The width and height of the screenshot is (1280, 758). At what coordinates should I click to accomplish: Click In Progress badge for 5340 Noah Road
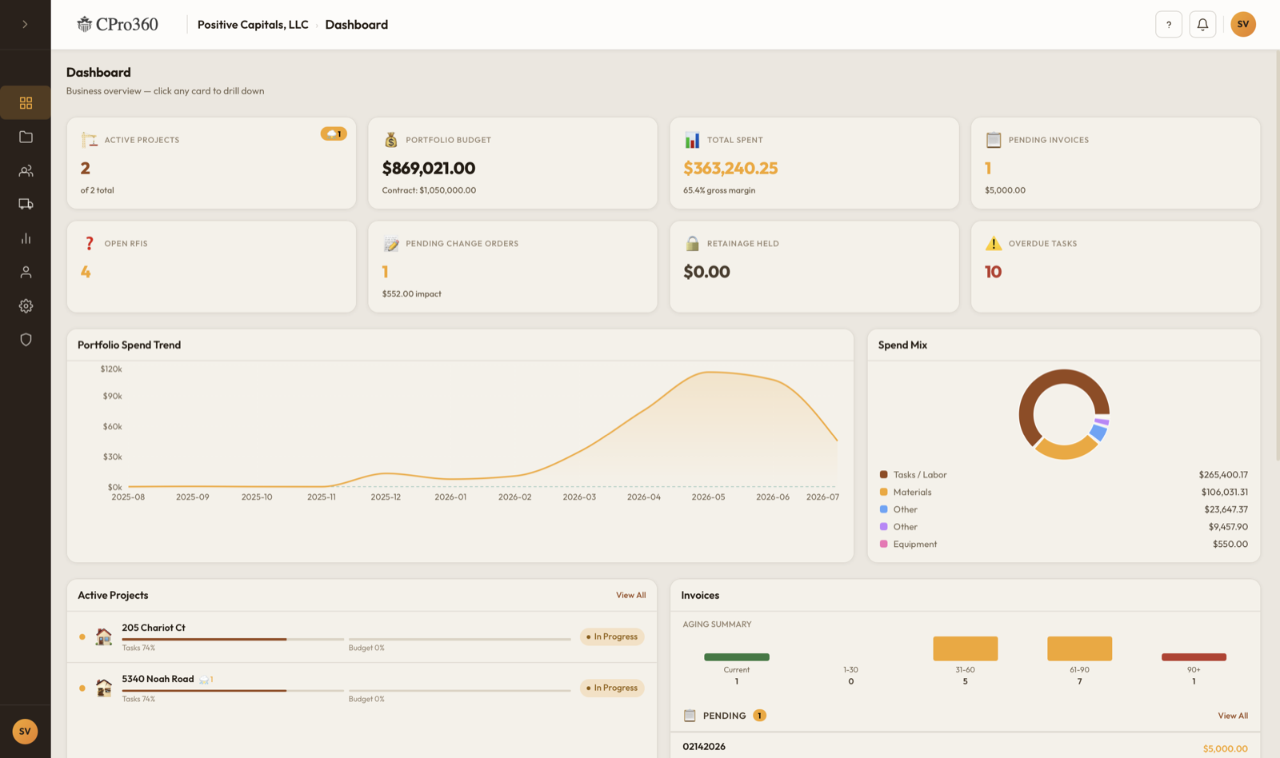tap(612, 688)
